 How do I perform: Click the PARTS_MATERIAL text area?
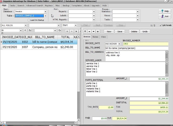(125, 89)
